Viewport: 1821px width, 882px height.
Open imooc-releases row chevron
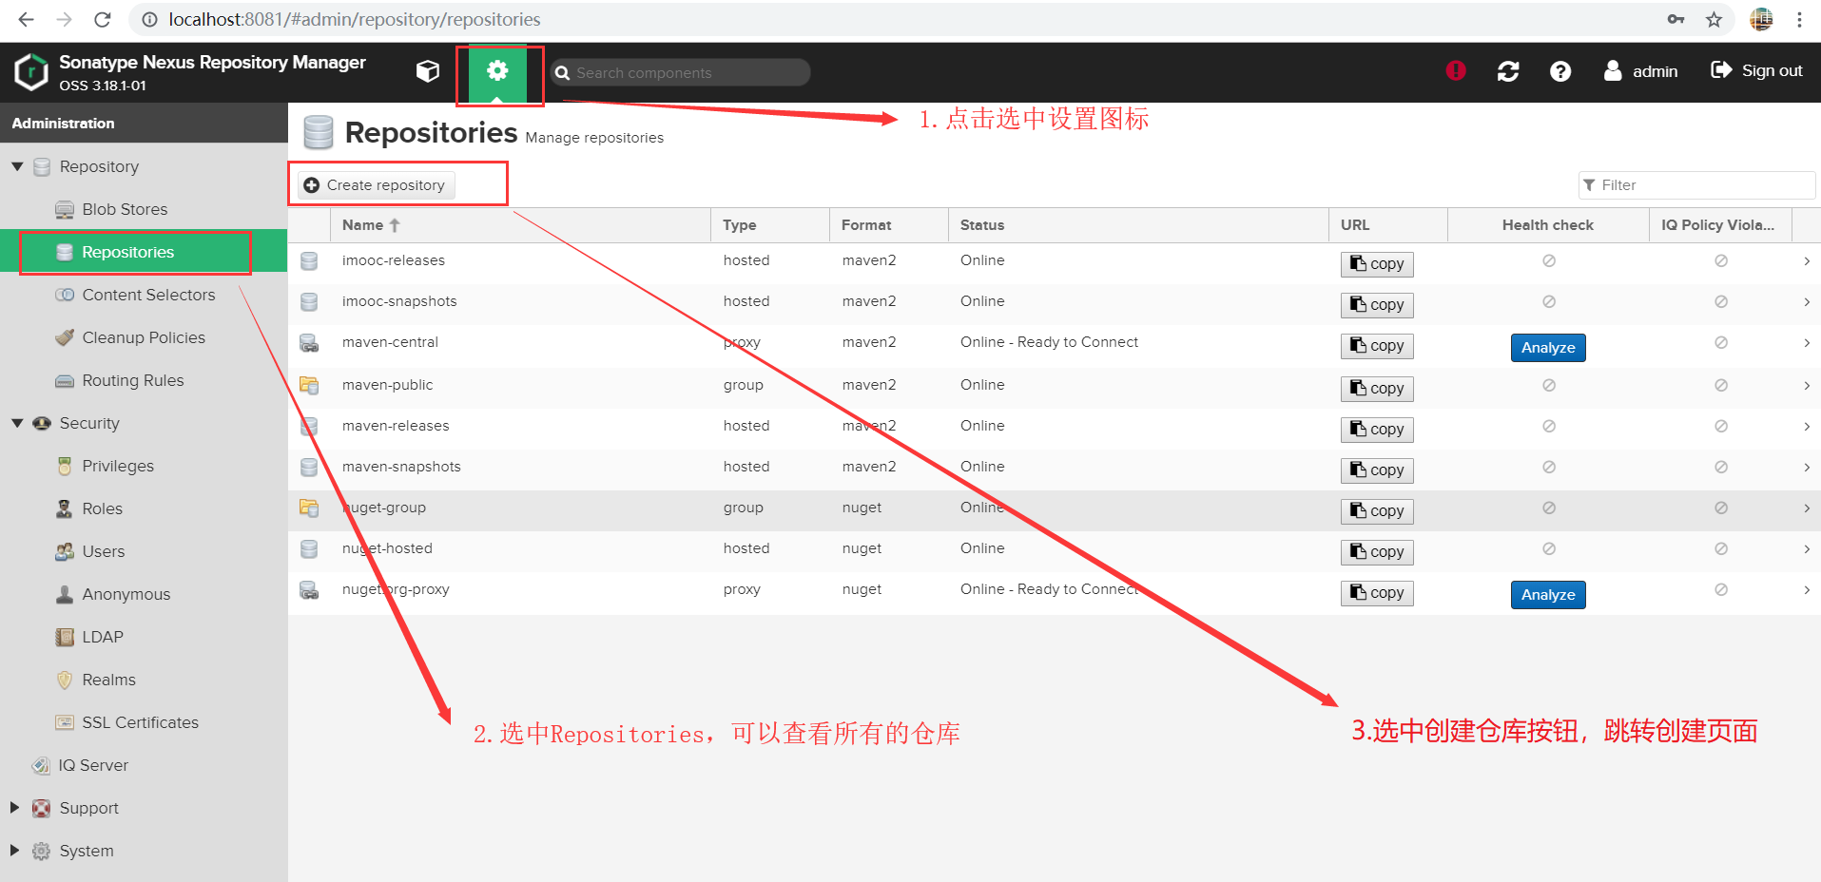(x=1807, y=260)
